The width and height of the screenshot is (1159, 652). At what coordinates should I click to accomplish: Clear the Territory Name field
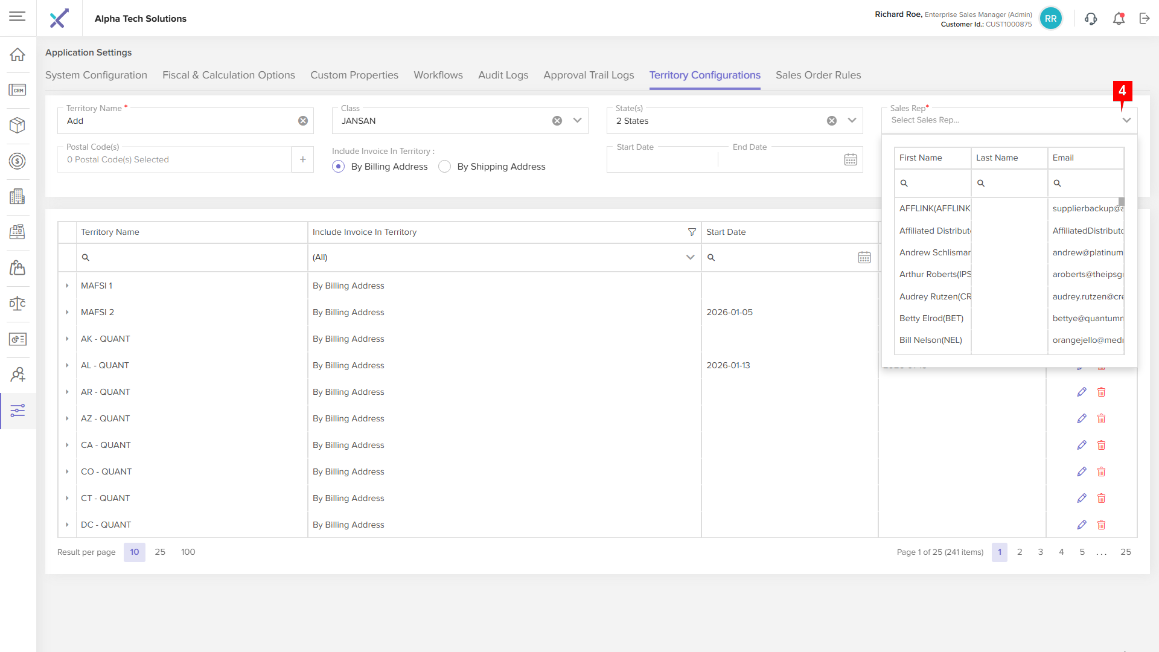(303, 121)
